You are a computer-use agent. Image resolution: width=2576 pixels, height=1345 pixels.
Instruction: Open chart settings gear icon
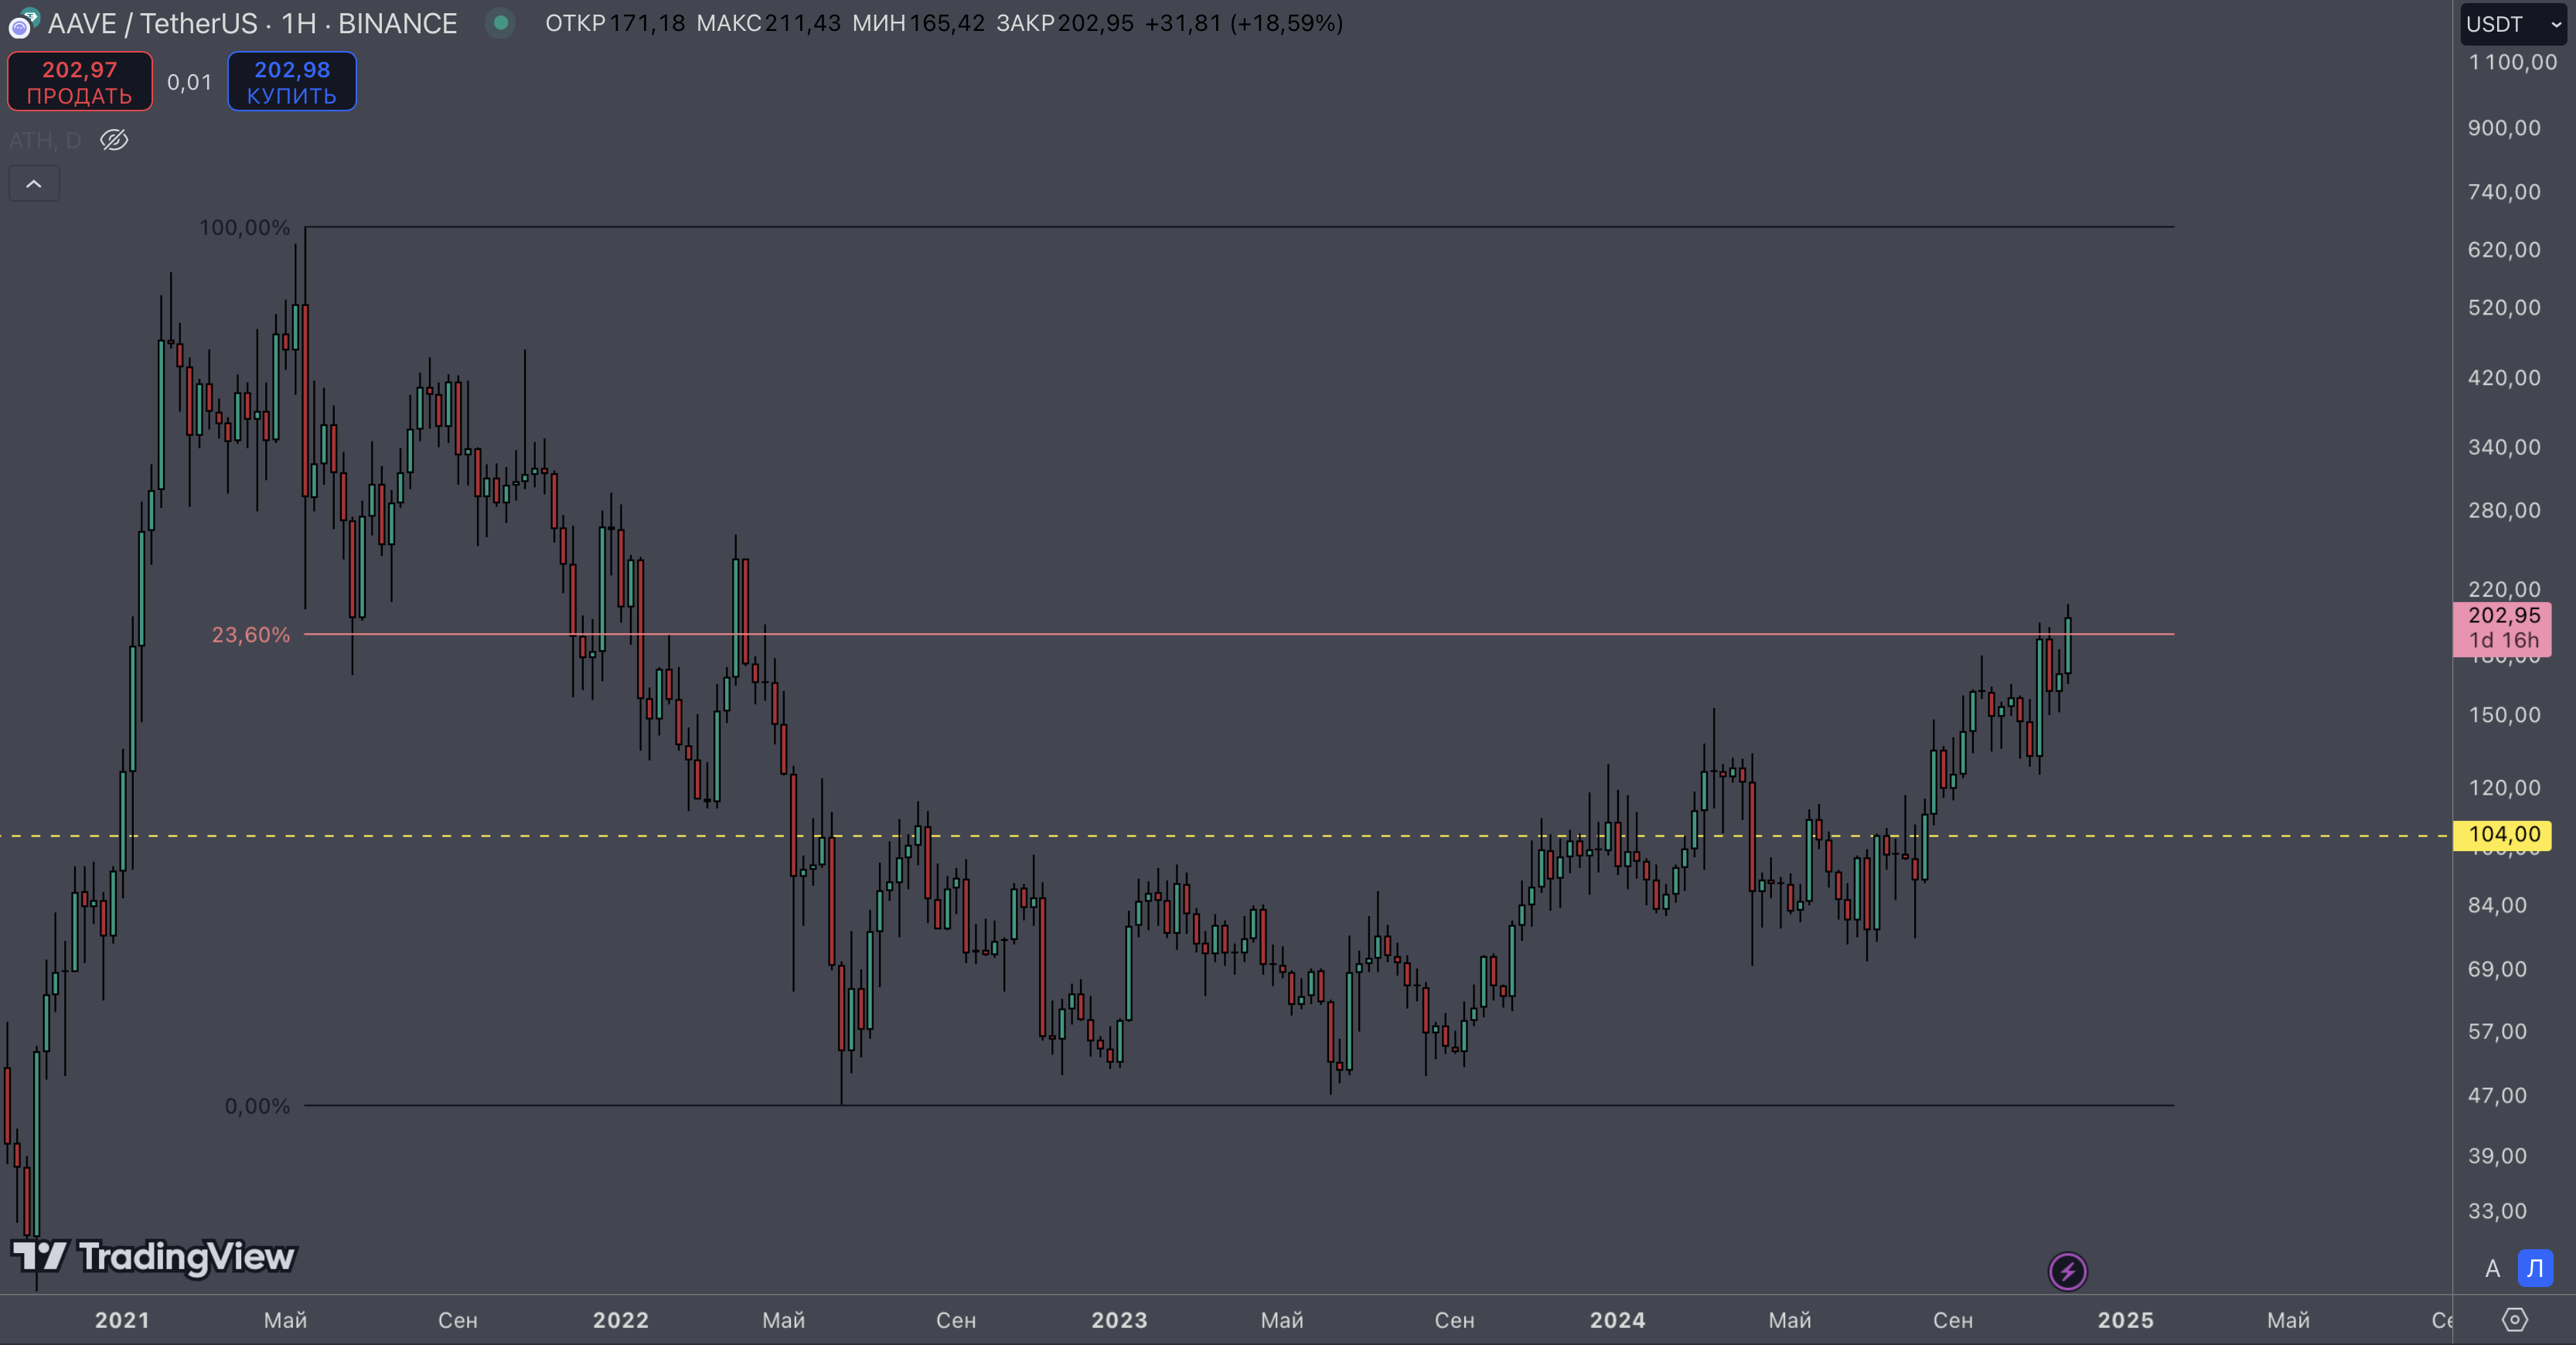2514,1320
